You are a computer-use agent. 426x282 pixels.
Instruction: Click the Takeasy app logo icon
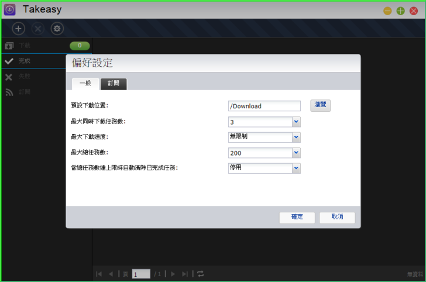coord(10,10)
